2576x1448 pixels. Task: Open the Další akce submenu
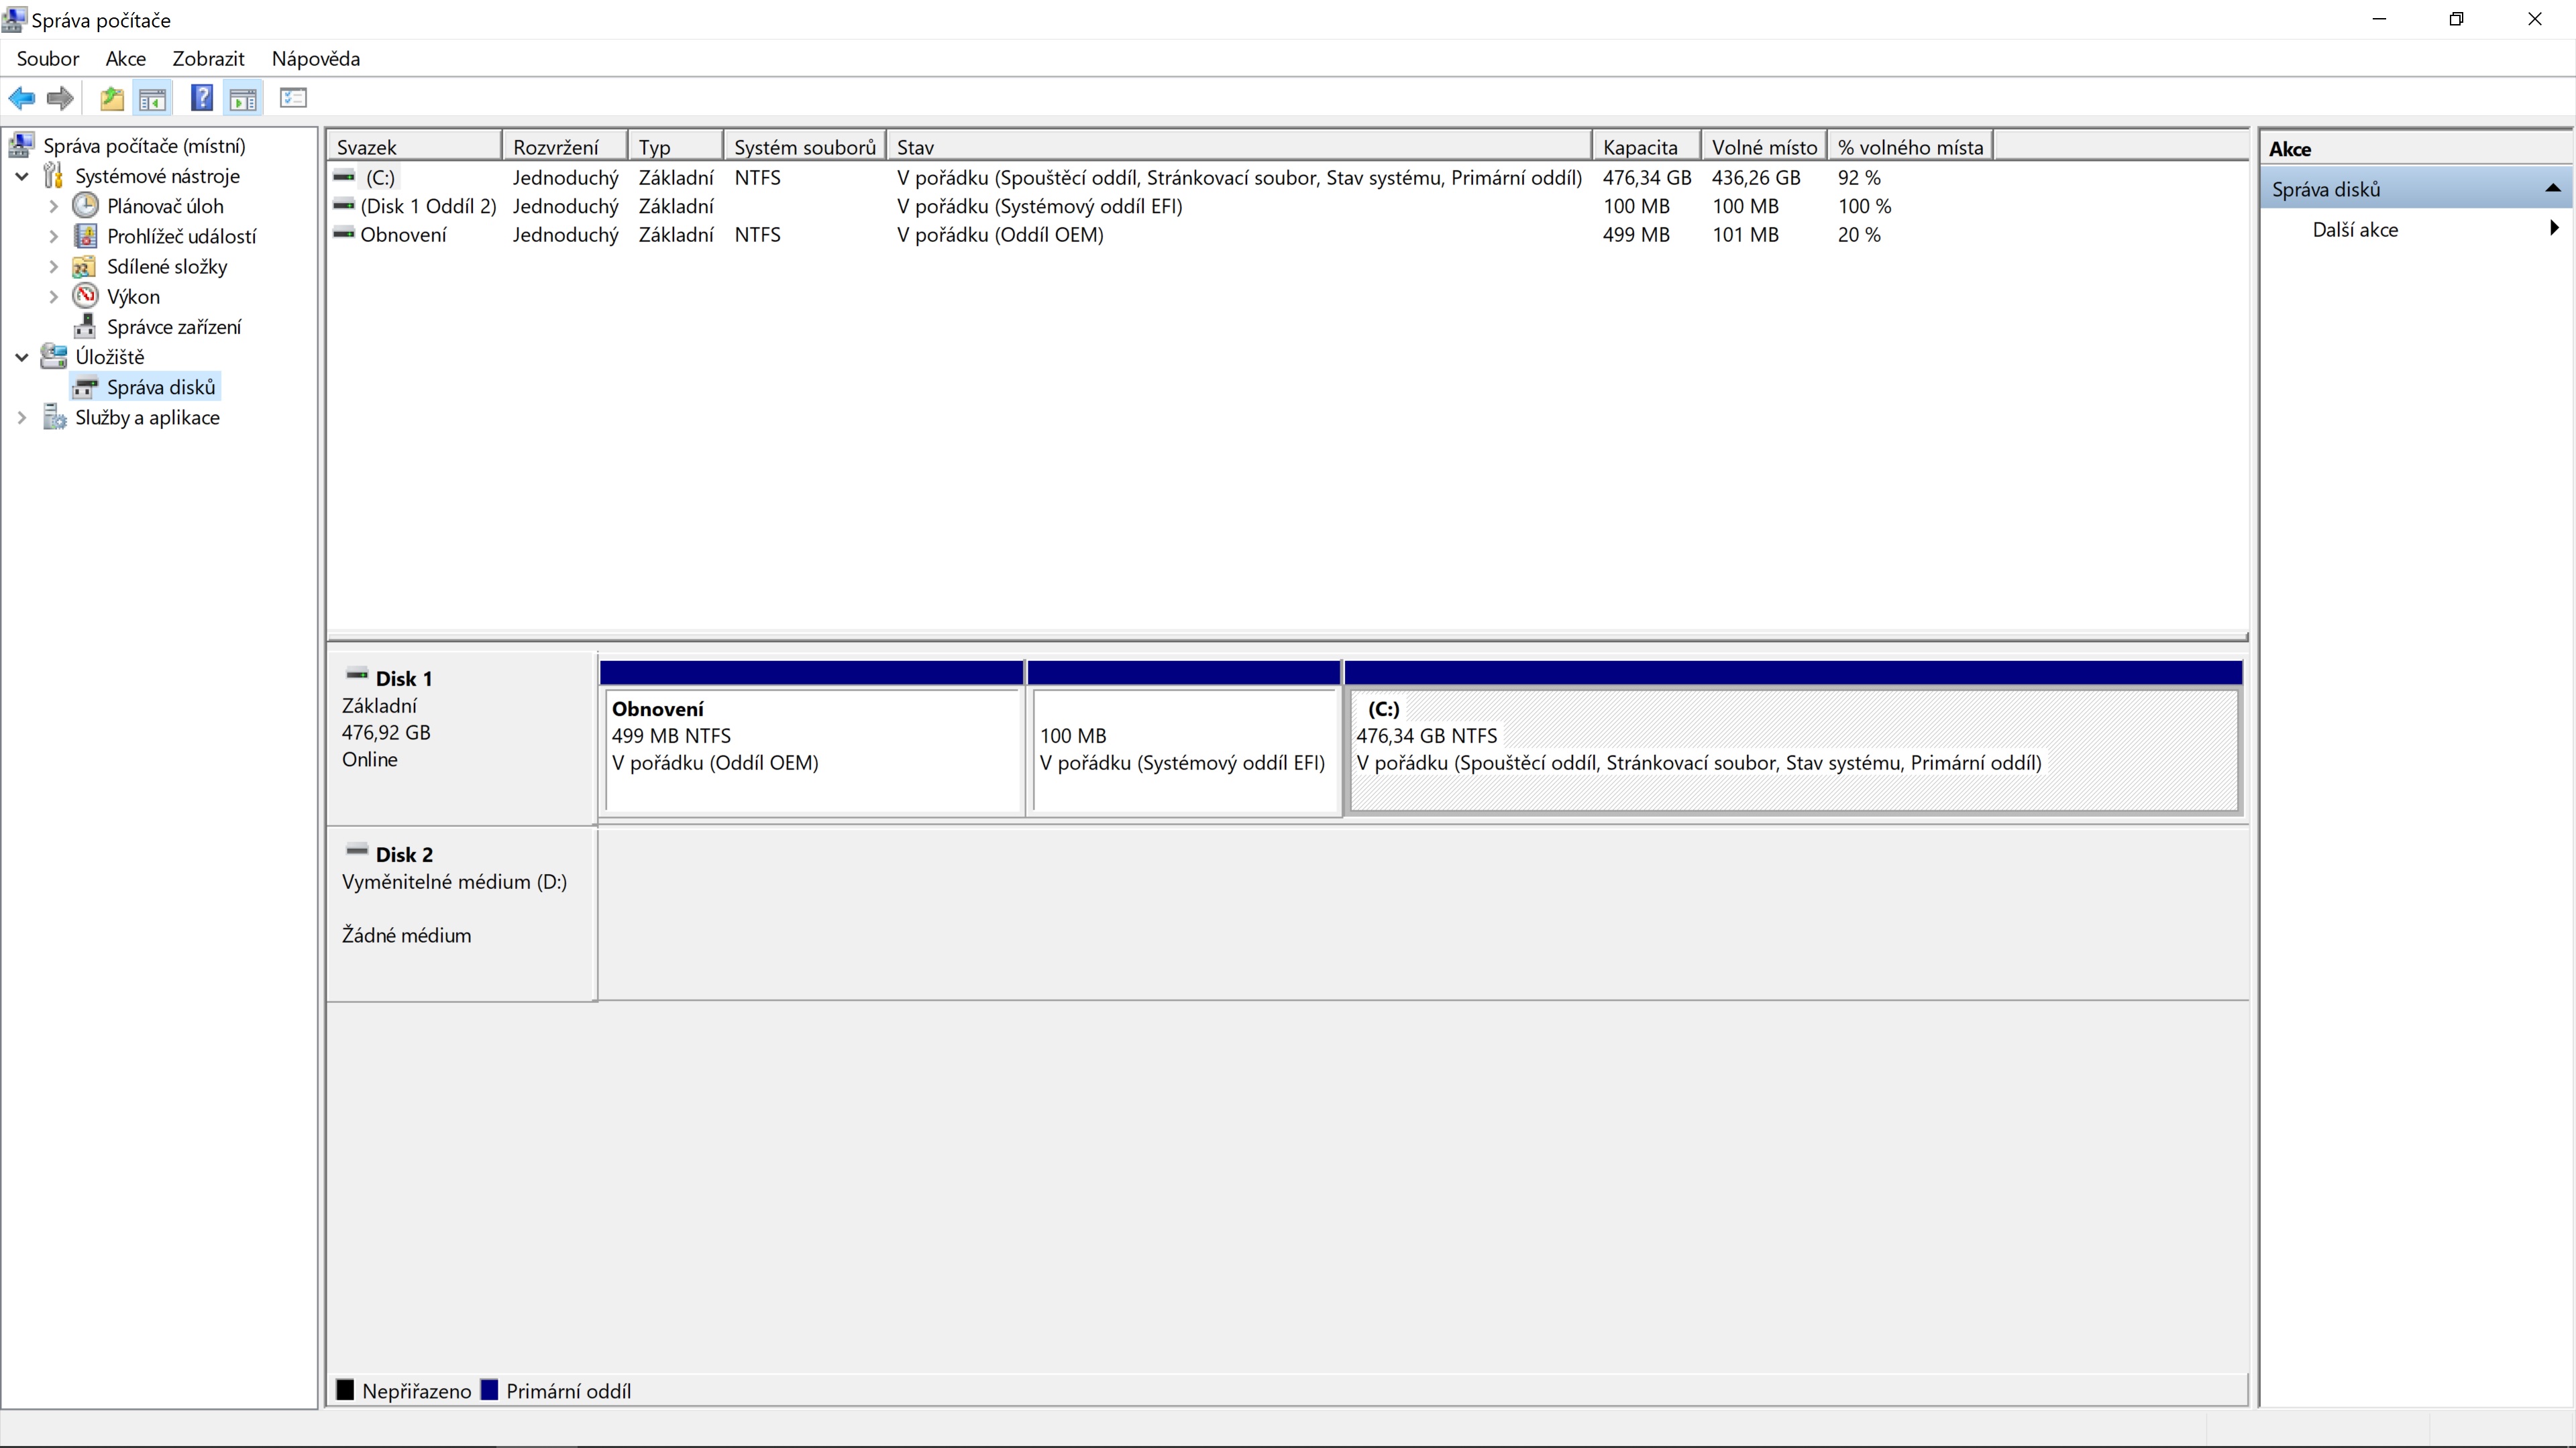2355,230
